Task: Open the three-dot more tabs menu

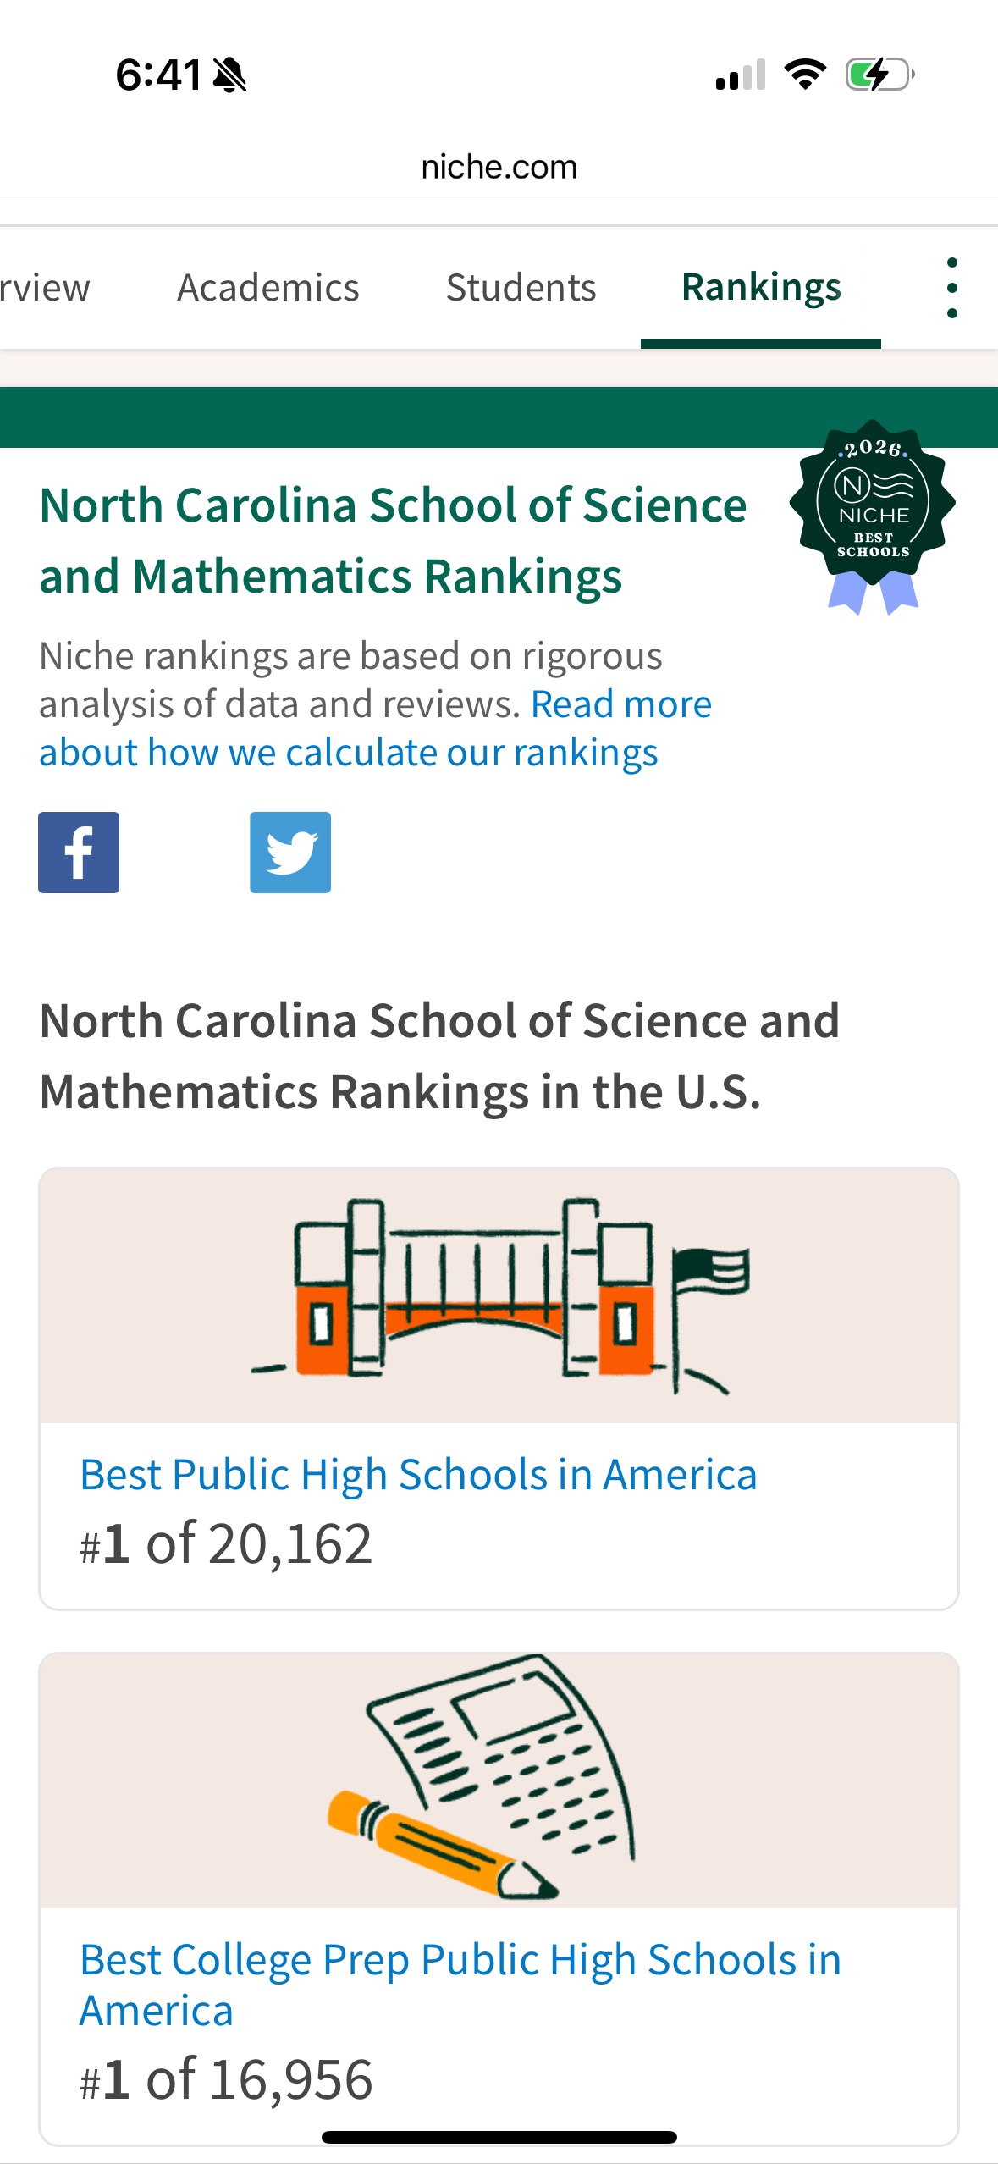Action: (x=952, y=288)
